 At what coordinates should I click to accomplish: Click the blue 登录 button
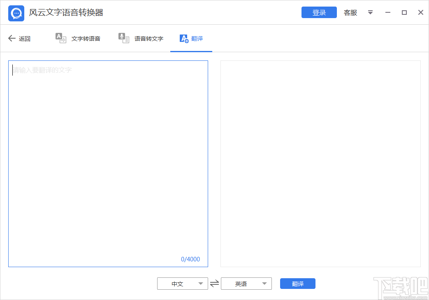[319, 13]
